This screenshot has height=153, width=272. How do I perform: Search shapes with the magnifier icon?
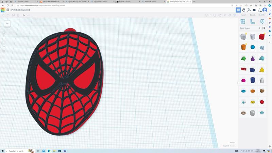click(264, 28)
